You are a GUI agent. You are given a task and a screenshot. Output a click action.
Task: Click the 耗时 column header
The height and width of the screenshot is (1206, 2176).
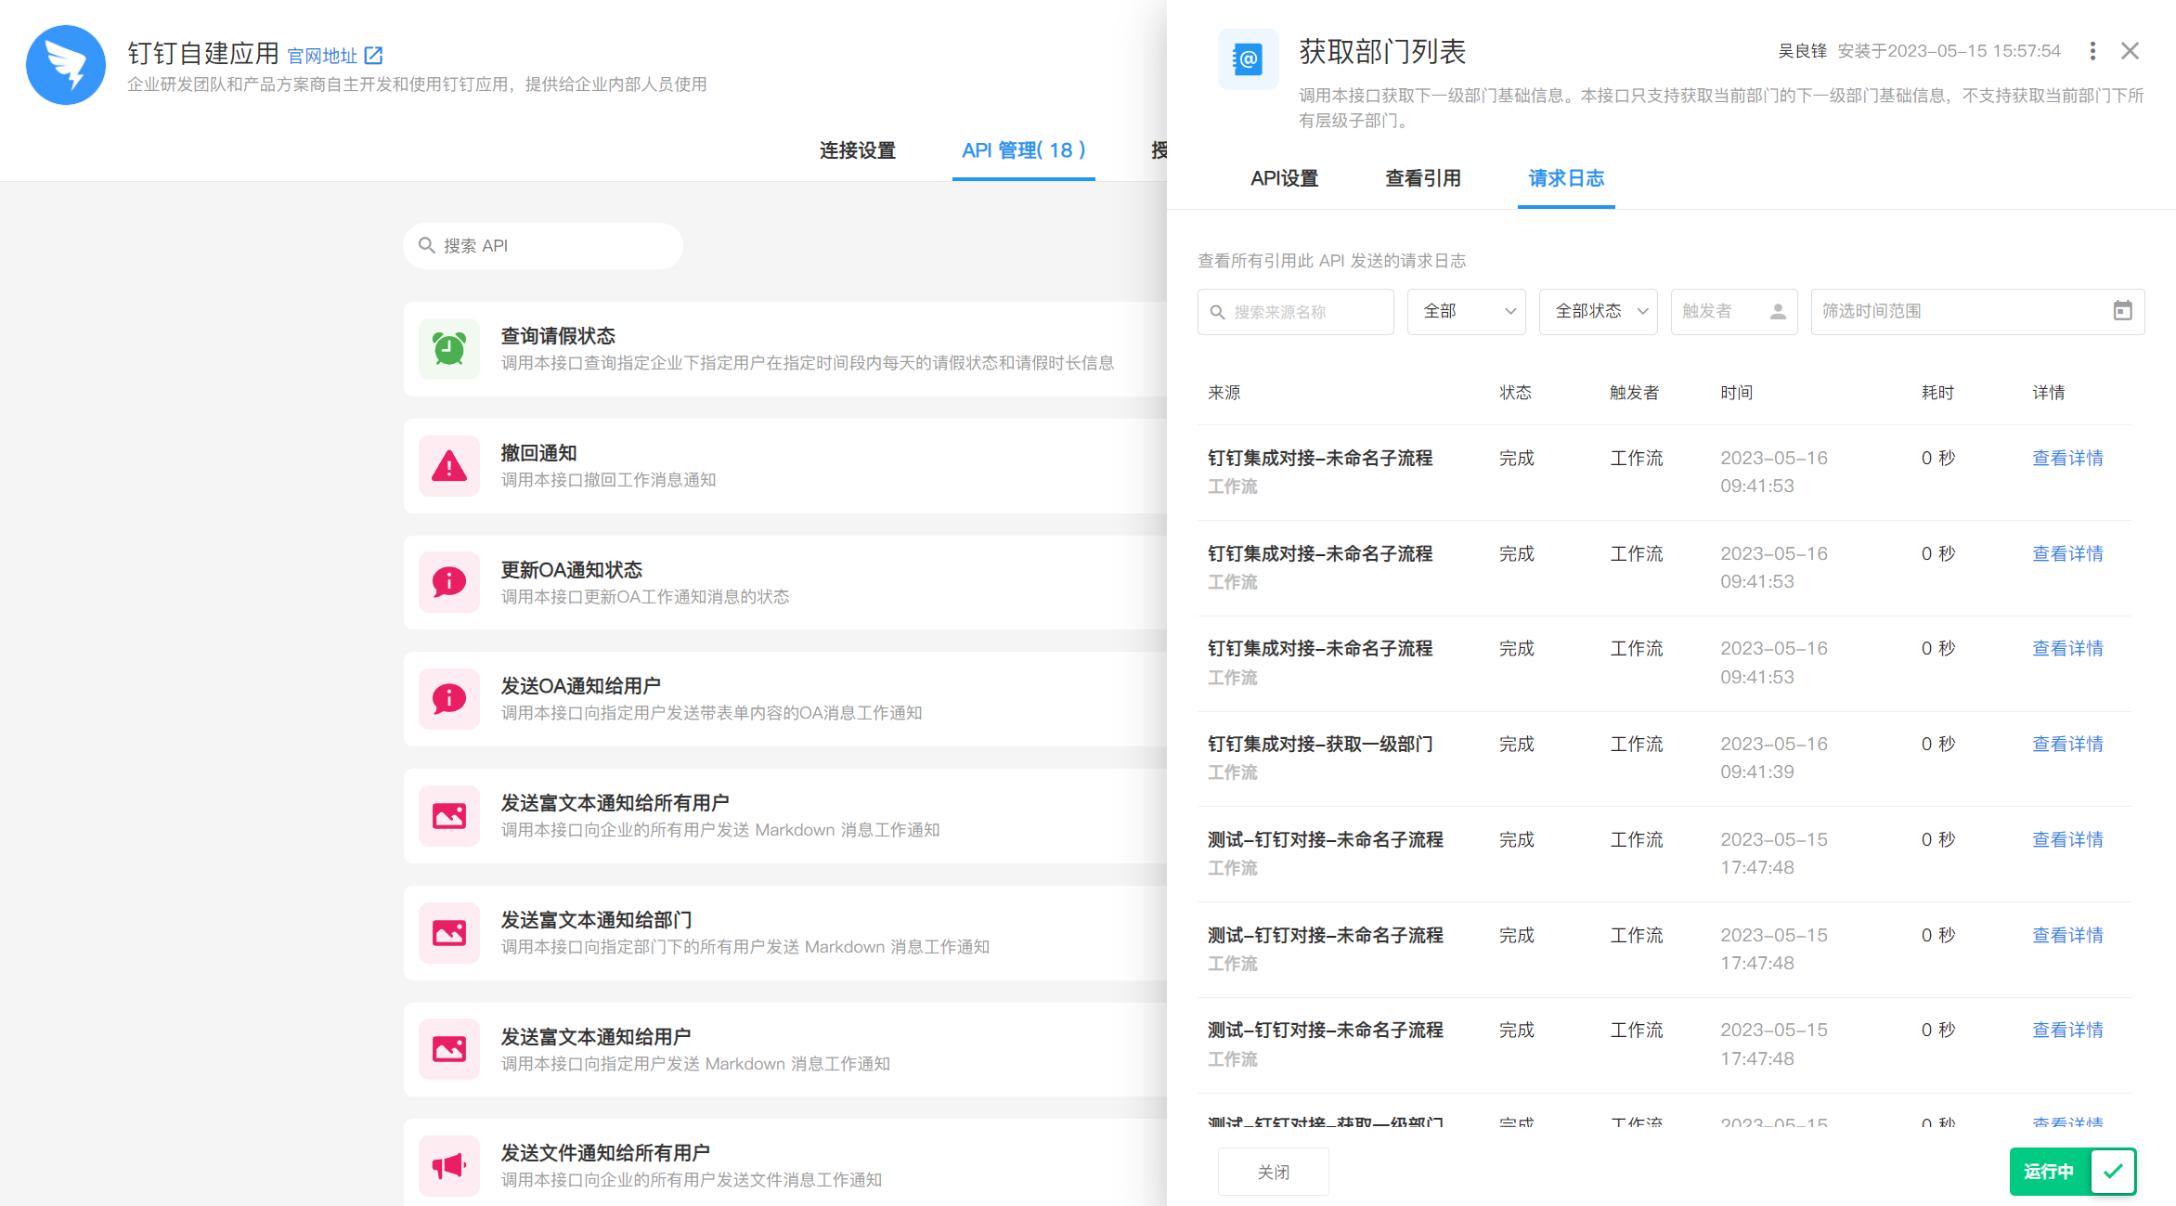[1938, 393]
